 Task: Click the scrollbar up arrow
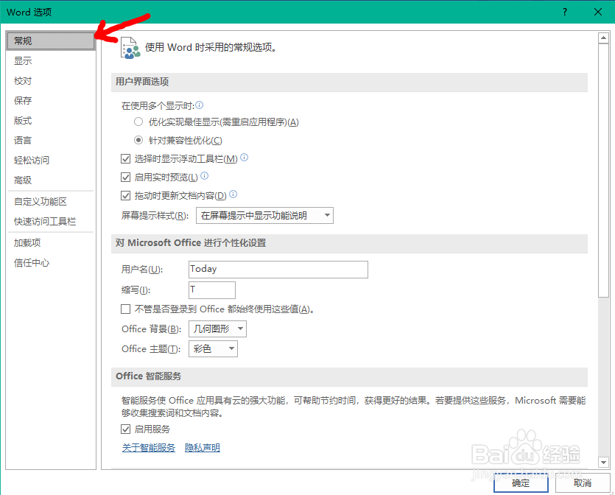coord(603,38)
